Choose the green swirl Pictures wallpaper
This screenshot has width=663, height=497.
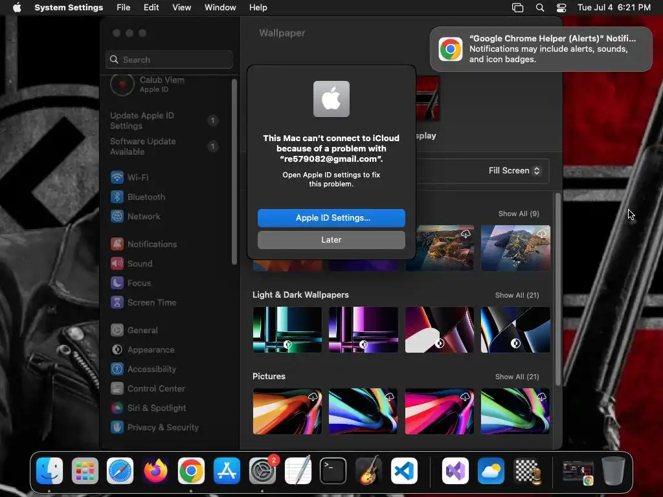(515, 411)
